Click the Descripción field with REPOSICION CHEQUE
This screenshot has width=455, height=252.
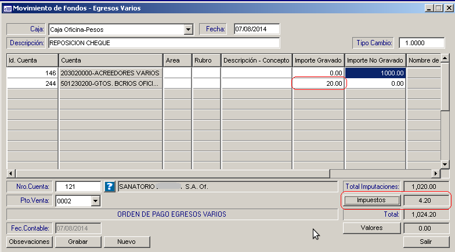pos(164,43)
